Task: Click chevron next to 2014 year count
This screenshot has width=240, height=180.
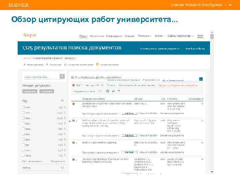Action: (65, 129)
